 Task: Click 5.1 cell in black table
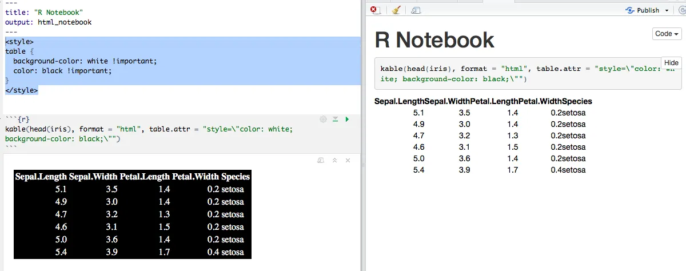61,189
